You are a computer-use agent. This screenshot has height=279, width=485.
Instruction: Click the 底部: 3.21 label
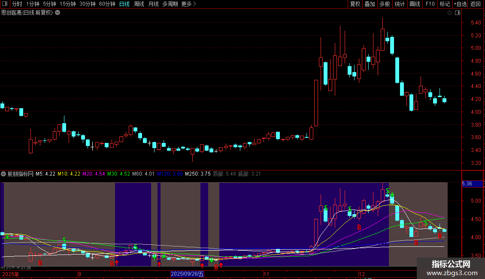(249, 174)
